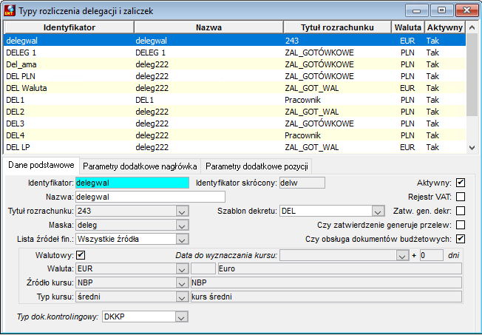Image resolution: width=482 pixels, height=335 pixels.
Task: Click the Tytuł rozrachunku column header
Action: [337, 27]
